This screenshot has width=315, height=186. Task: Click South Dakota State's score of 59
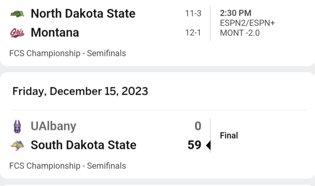point(195,145)
